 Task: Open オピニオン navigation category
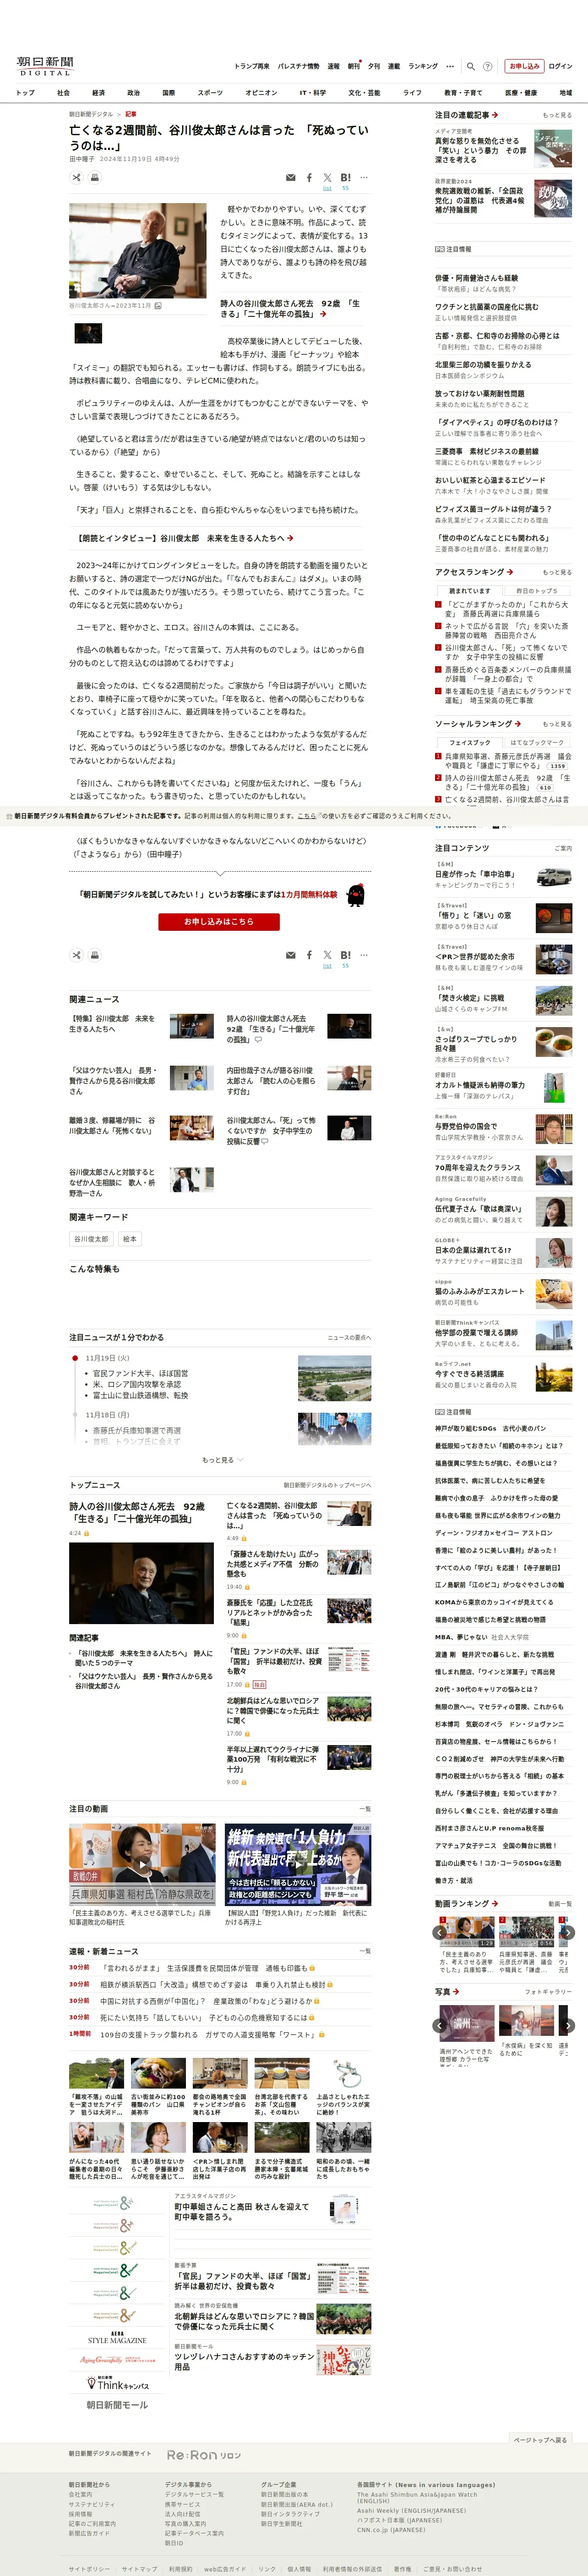click(261, 92)
